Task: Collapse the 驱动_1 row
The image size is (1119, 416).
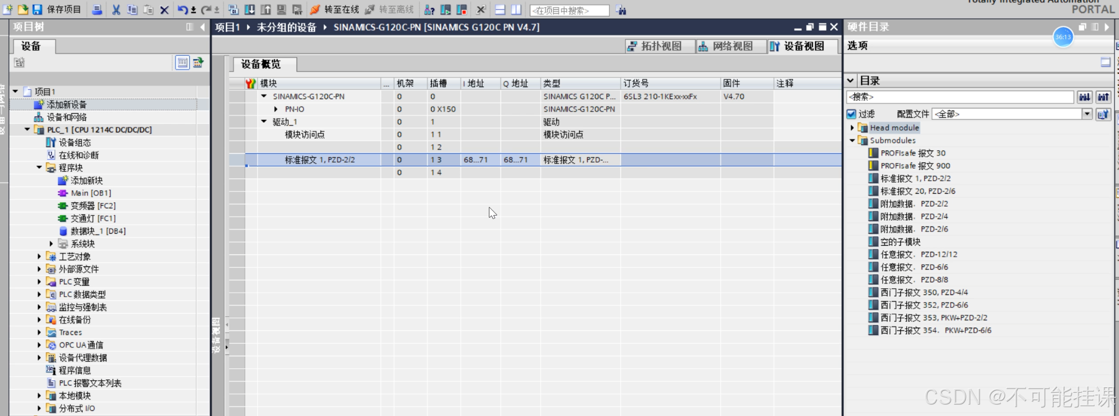Action: point(264,121)
